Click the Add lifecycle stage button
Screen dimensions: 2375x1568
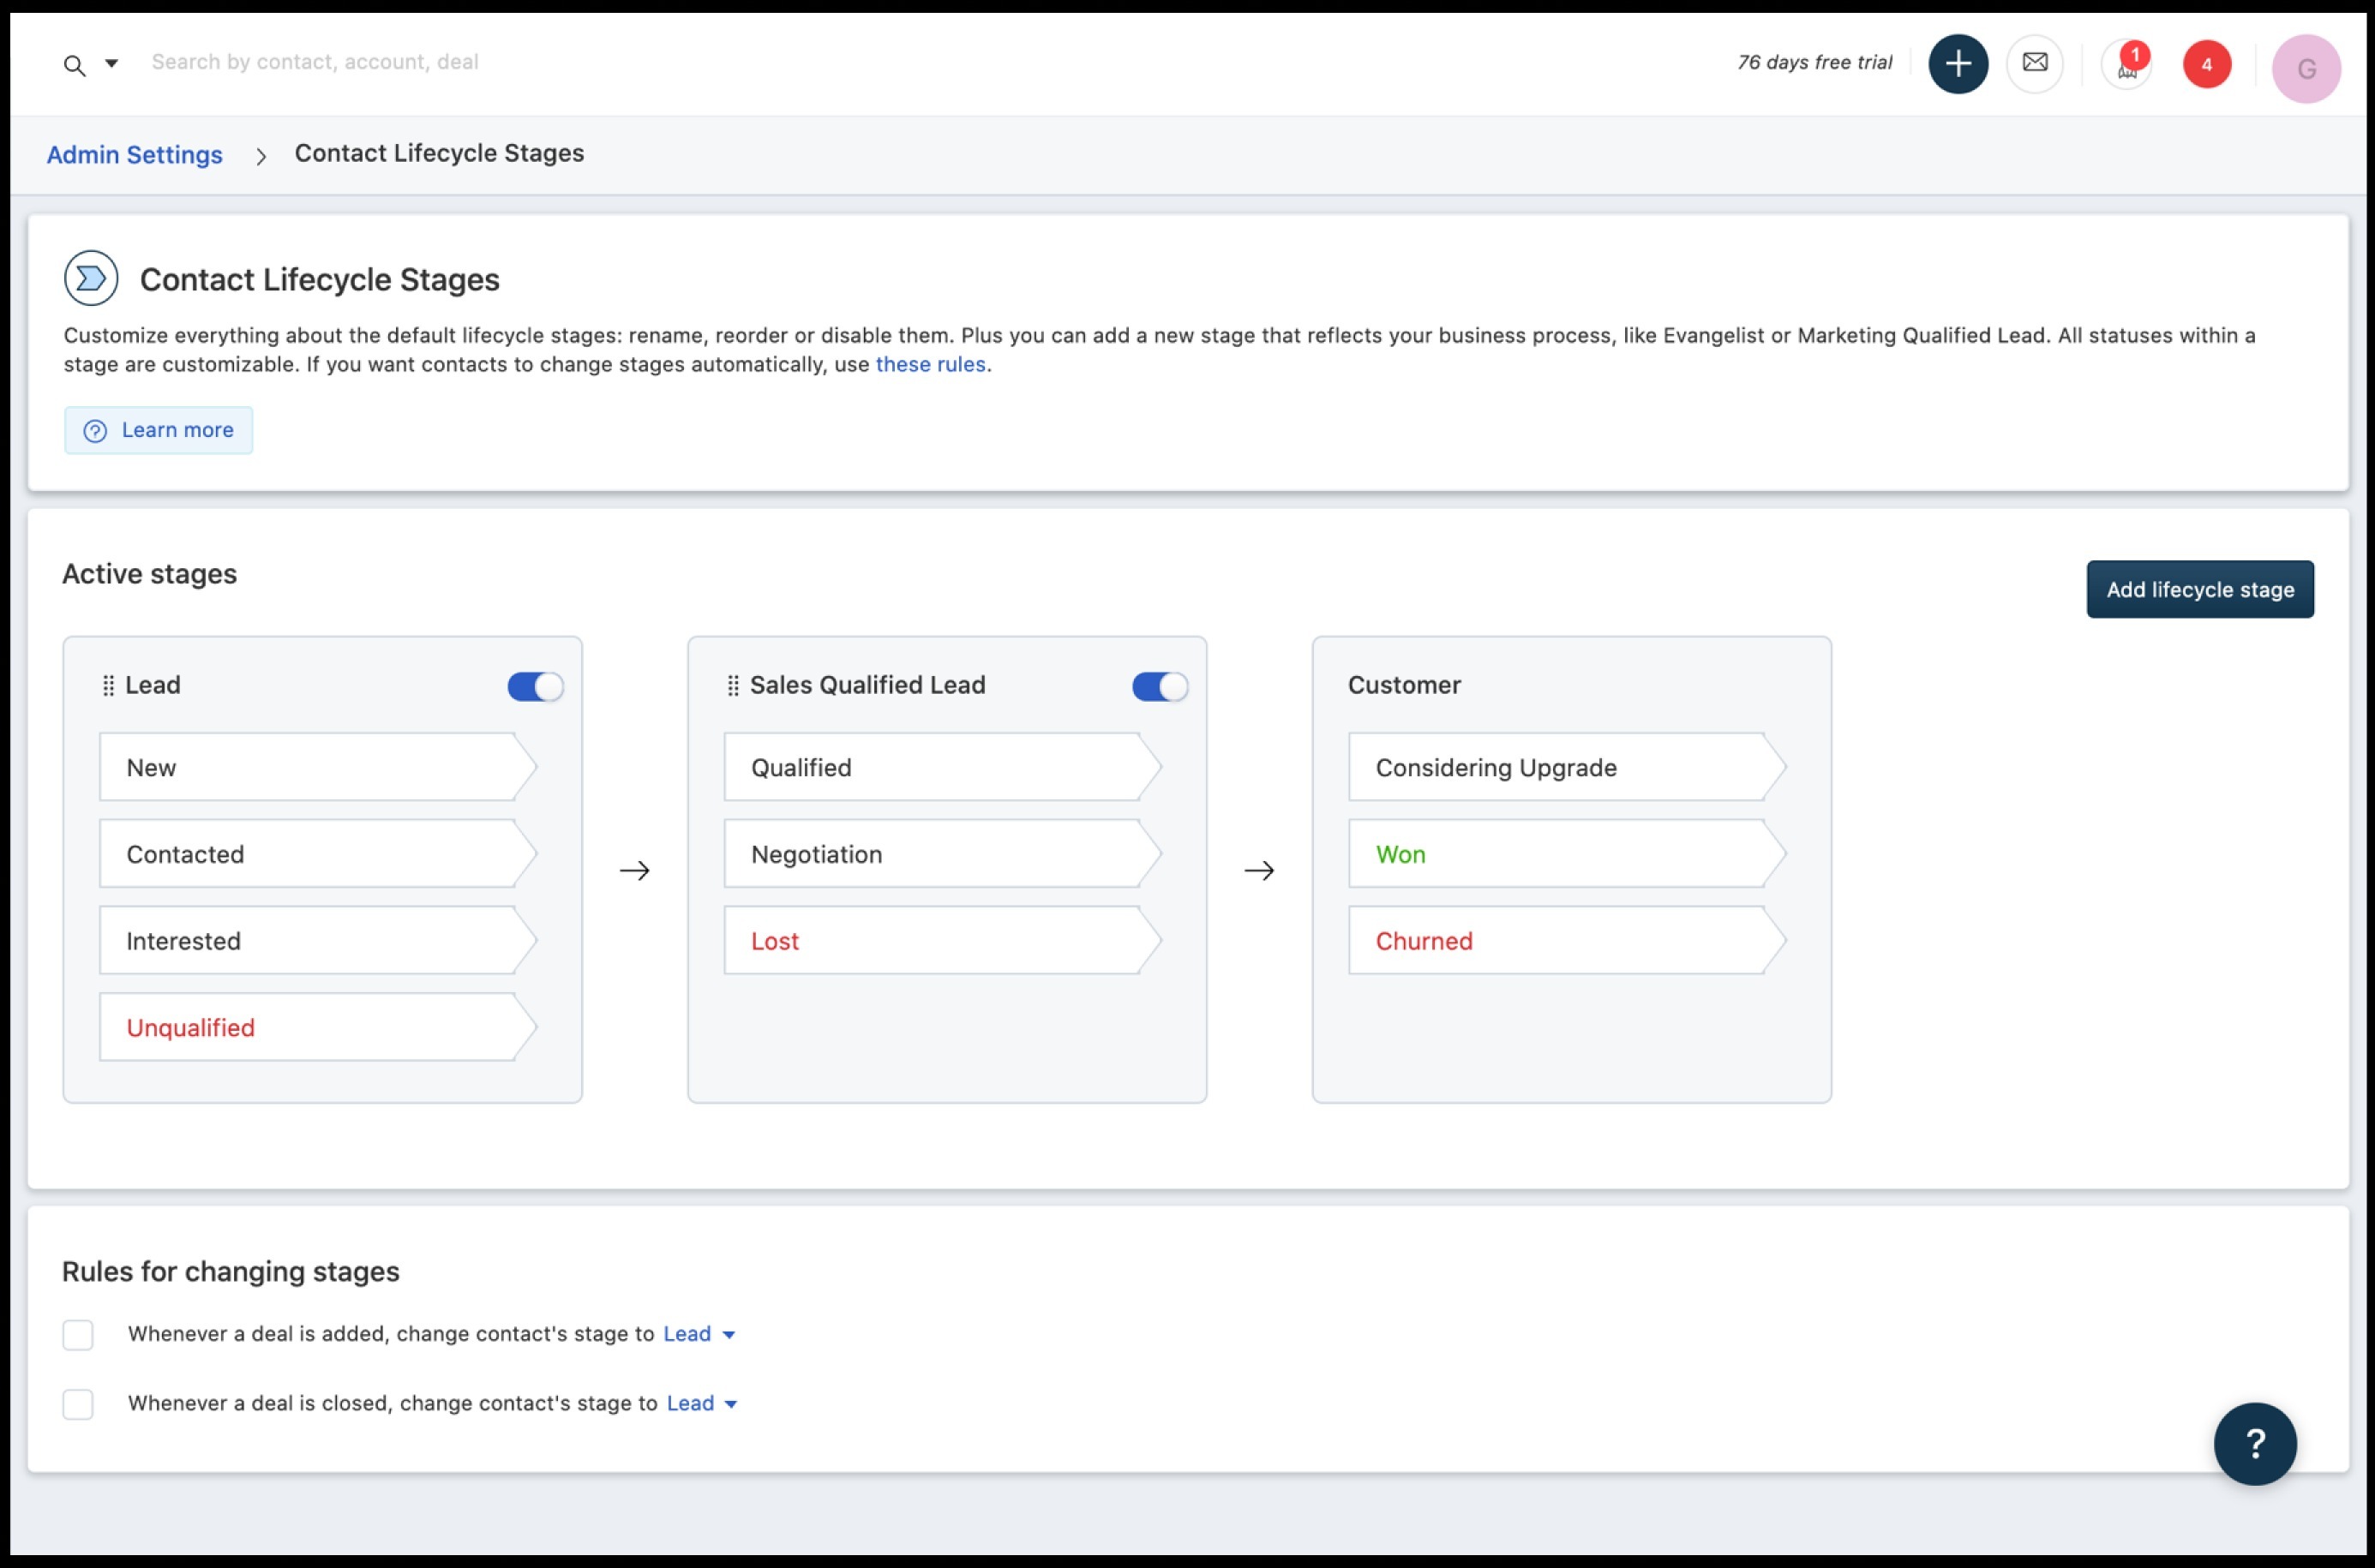tap(2199, 590)
